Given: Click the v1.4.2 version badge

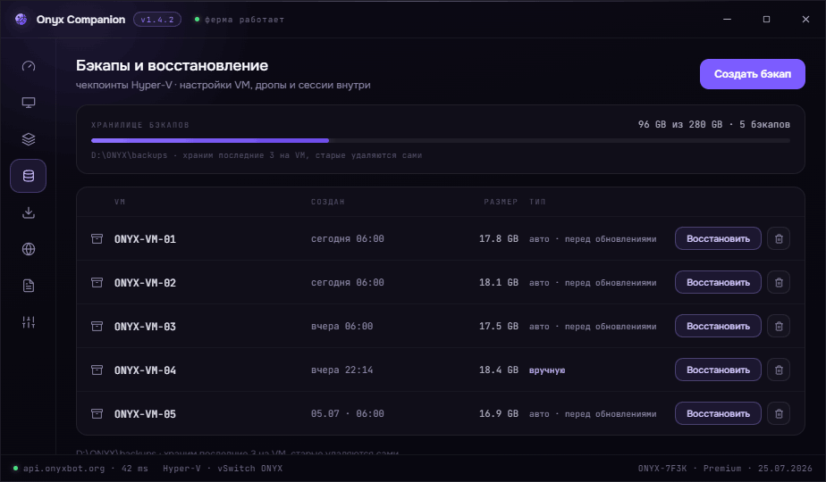Looking at the screenshot, I should (x=157, y=20).
